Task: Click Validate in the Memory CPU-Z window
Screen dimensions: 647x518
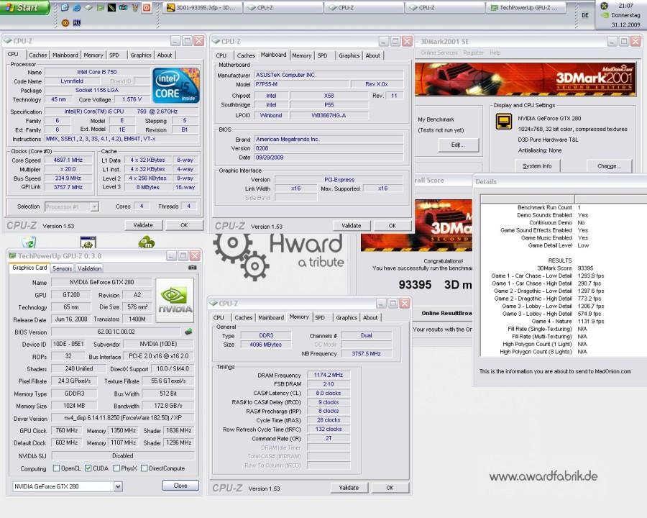Action: pyautogui.click(x=349, y=488)
